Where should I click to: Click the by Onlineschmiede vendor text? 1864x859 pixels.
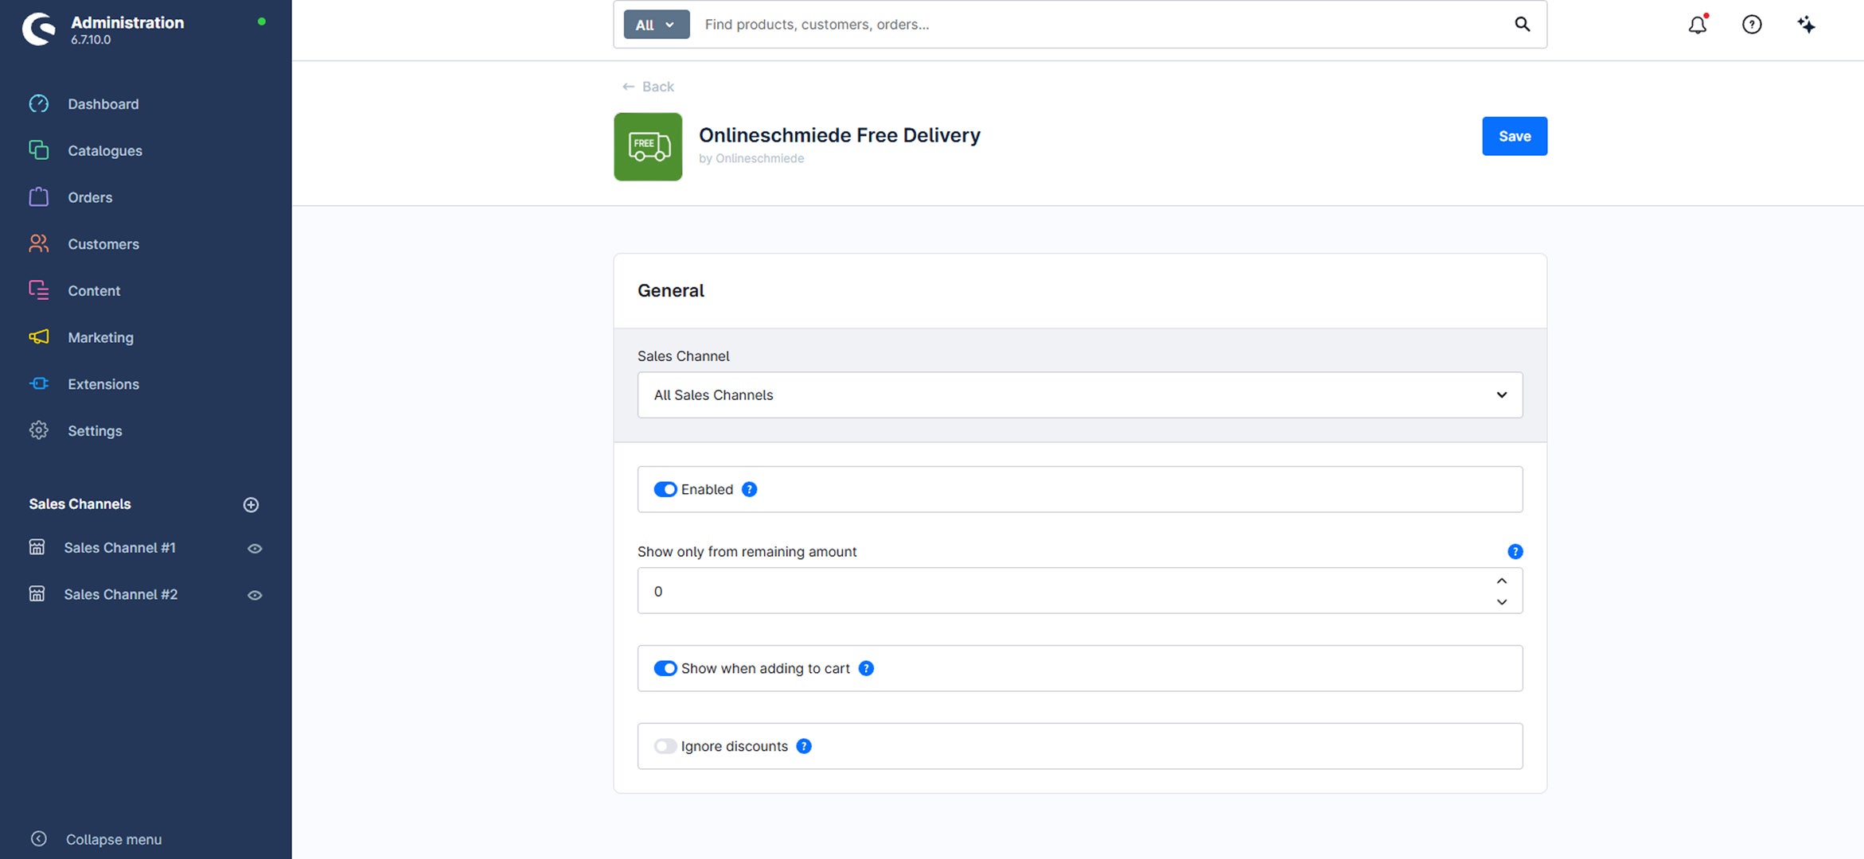coord(751,158)
